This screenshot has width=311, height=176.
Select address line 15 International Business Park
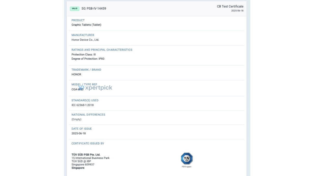(x=90, y=158)
